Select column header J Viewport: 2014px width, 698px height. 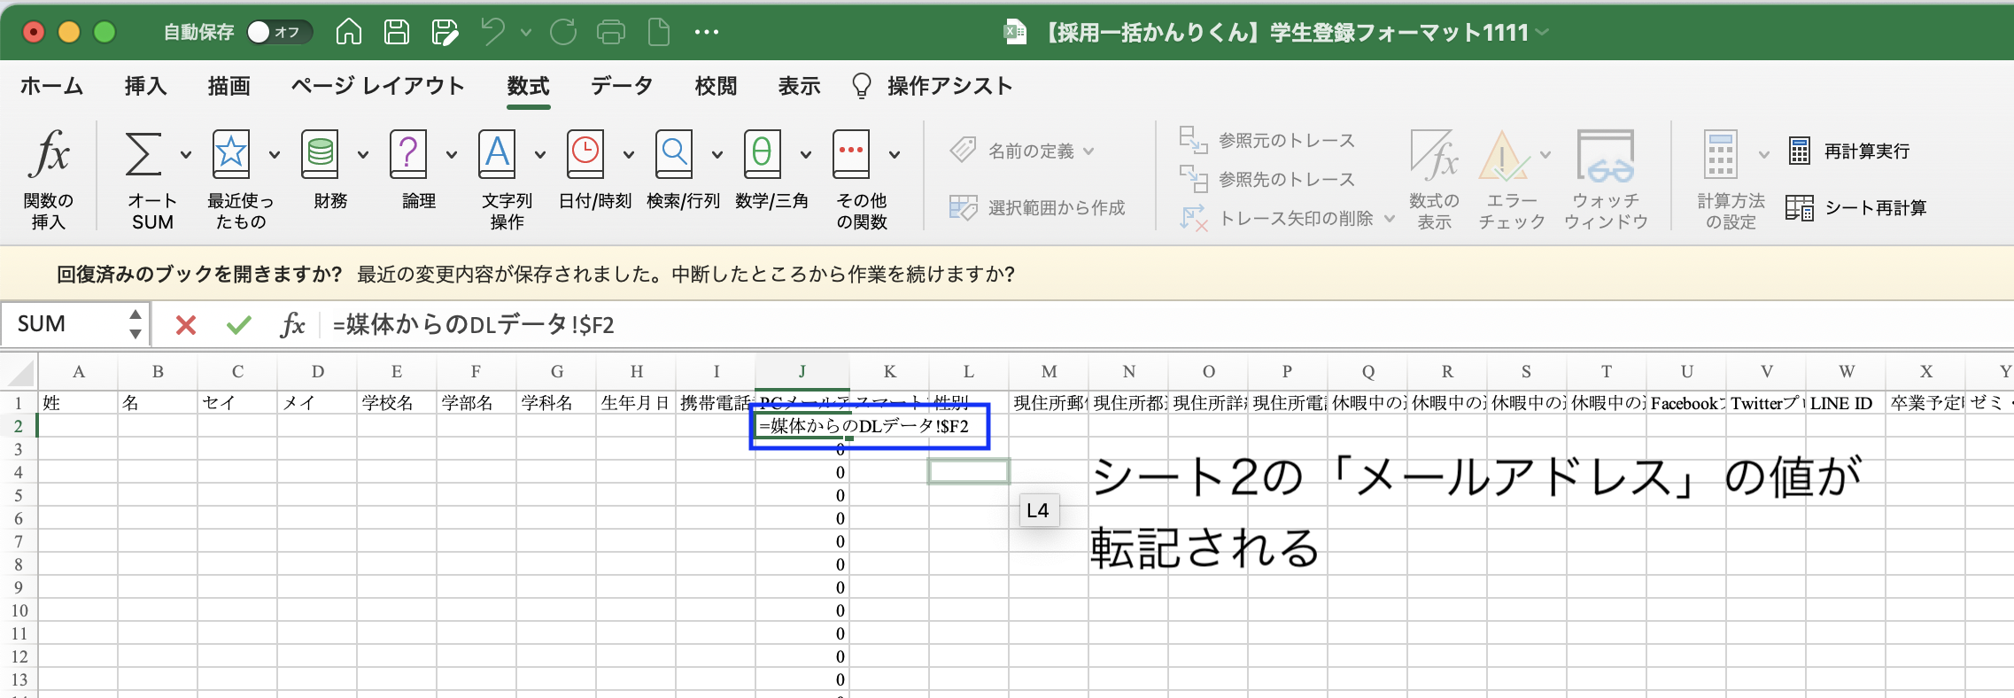tap(802, 372)
